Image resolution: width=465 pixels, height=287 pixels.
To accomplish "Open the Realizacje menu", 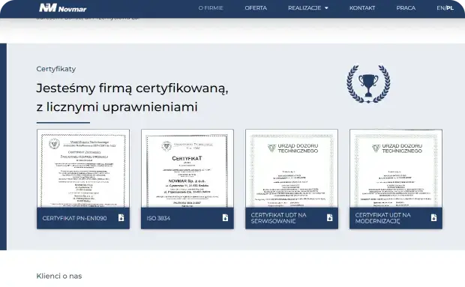I will pyautogui.click(x=304, y=8).
